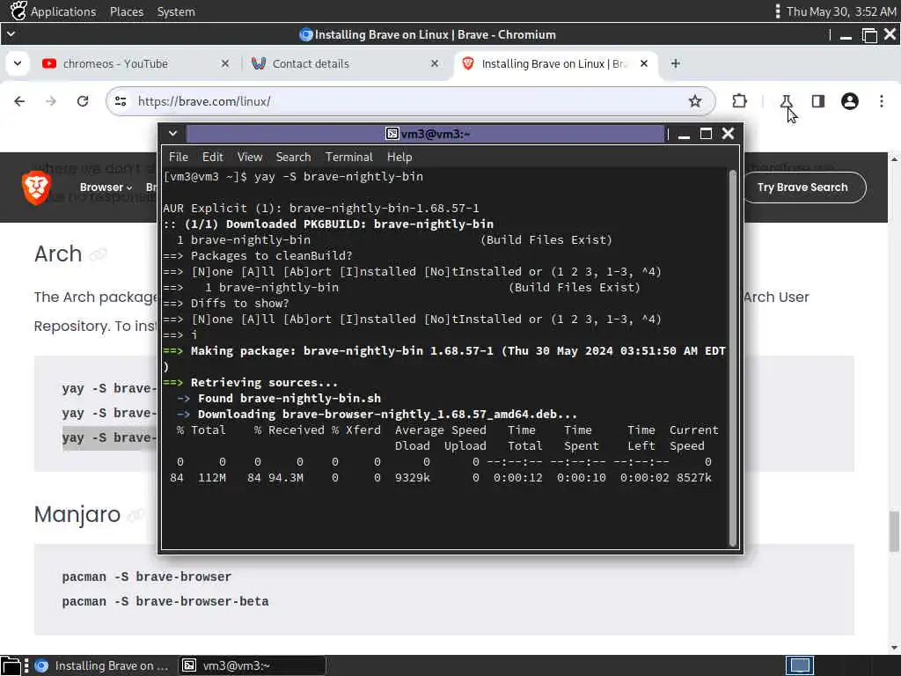Screen dimensions: 901x676
Task: Click the Arch heading text
Action: coord(58,254)
